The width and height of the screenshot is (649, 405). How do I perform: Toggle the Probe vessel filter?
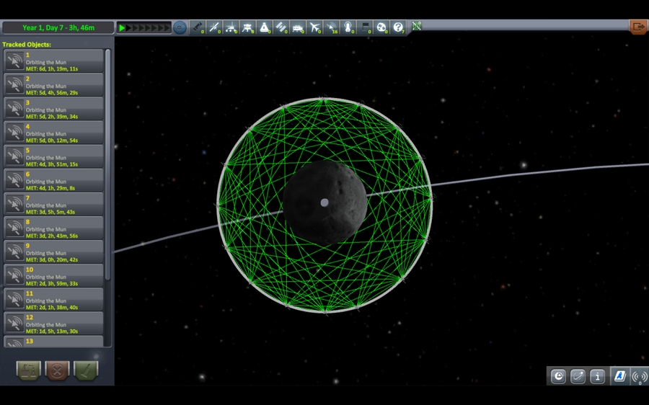(214, 27)
